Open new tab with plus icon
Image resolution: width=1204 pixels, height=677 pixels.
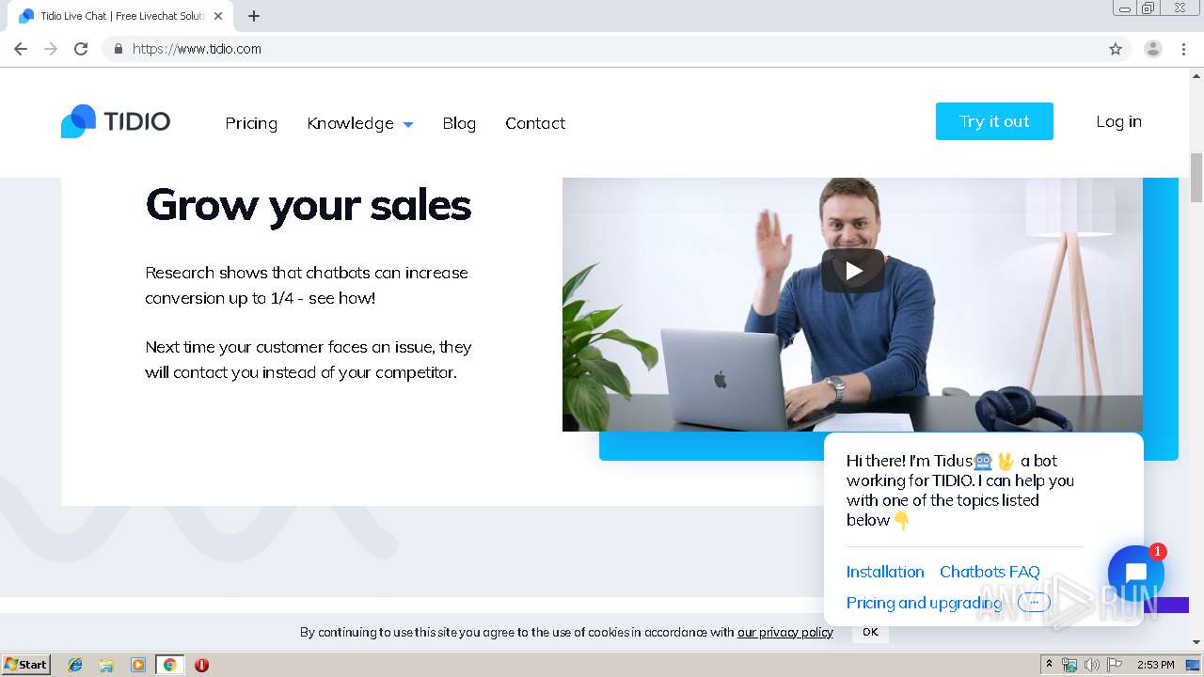pos(254,16)
